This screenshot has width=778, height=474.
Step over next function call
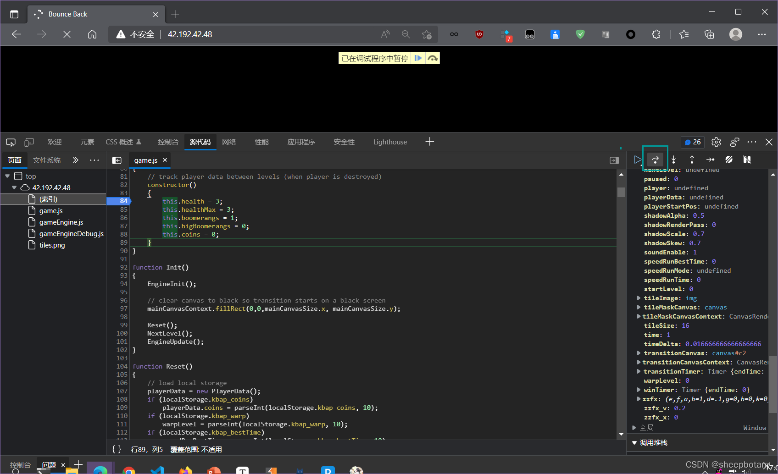pos(655,160)
